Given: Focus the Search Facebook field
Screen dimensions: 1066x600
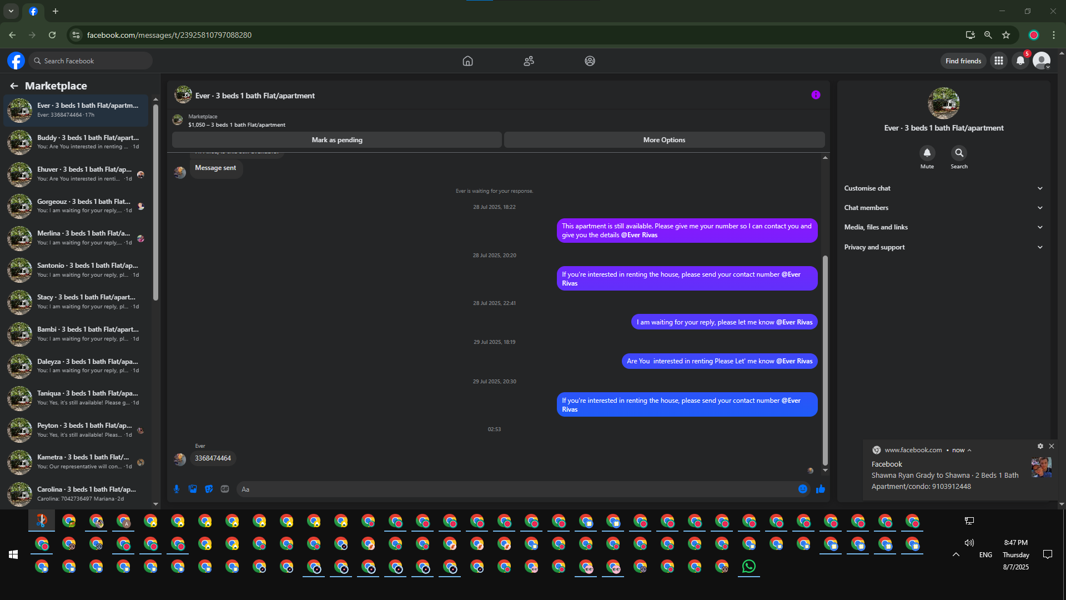Looking at the screenshot, I should 92,61.
